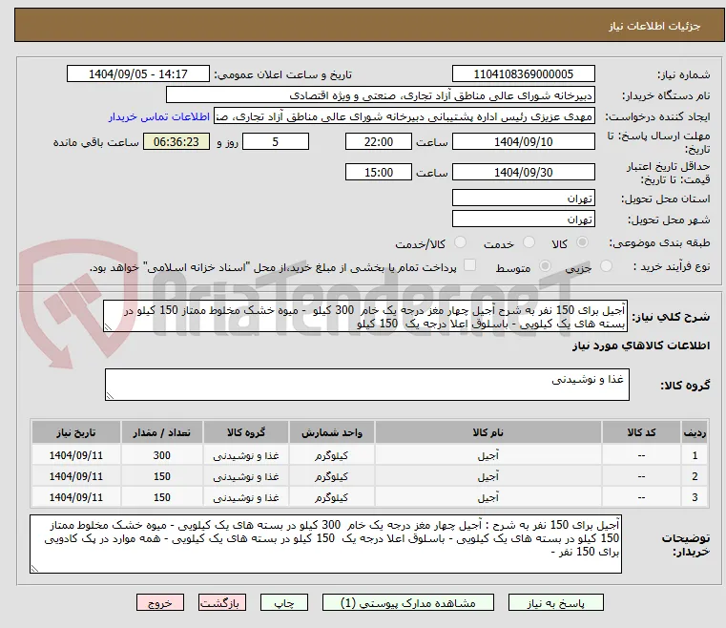Click آجیل name in row 3
726x628 pixels.
click(488, 497)
